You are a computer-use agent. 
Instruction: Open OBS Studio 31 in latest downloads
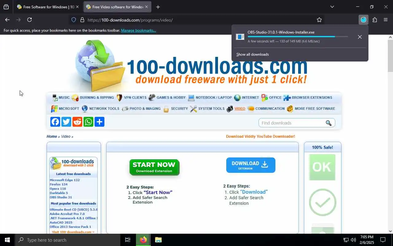(61, 197)
